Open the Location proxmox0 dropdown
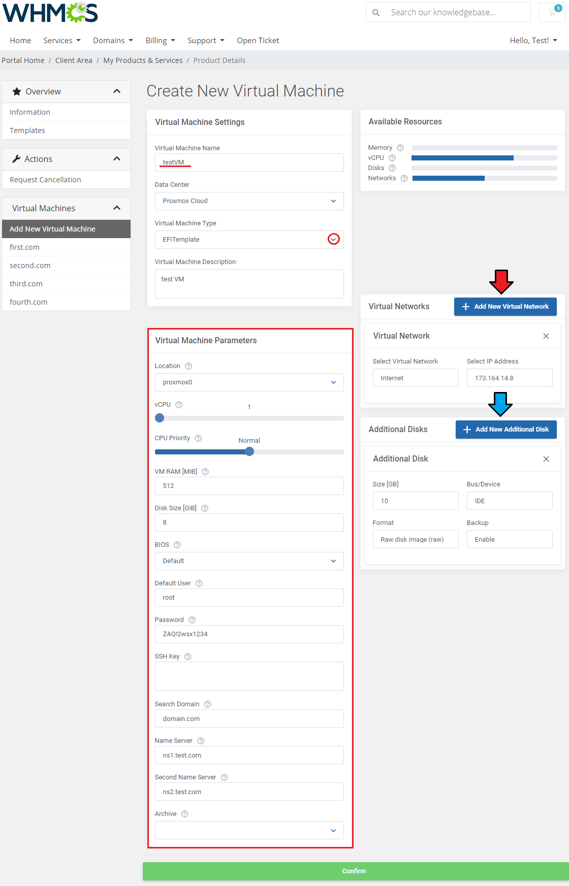Viewport: 569px width, 886px height. click(249, 382)
